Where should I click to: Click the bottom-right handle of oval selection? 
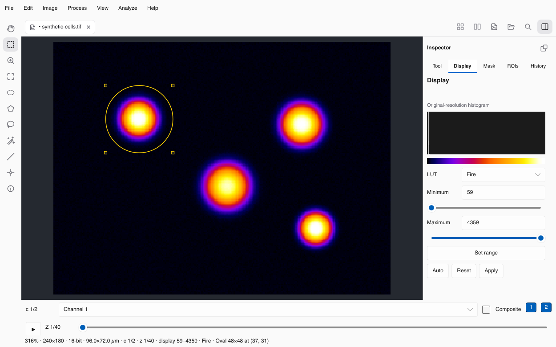pos(173,153)
